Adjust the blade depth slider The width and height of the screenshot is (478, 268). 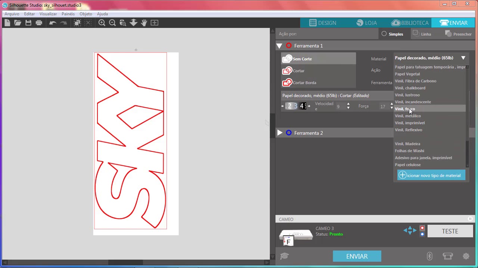[x=296, y=106]
